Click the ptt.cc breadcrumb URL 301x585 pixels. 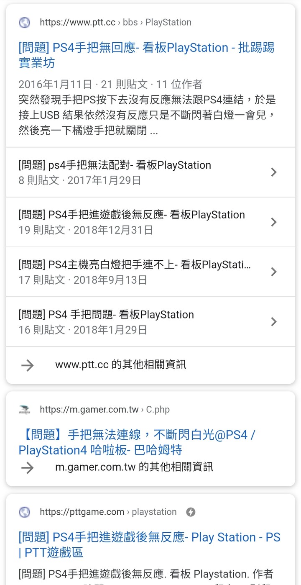coord(115,23)
